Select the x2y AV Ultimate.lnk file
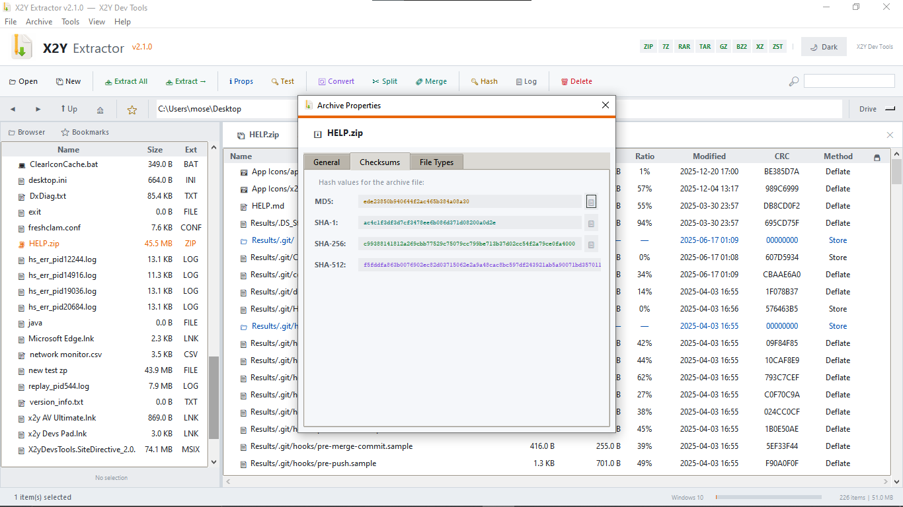This screenshot has height=507, width=903. point(104,418)
